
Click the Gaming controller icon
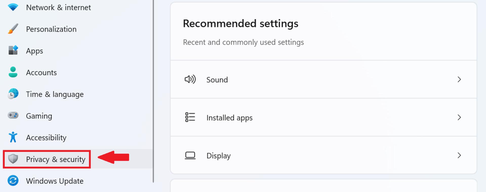click(13, 115)
